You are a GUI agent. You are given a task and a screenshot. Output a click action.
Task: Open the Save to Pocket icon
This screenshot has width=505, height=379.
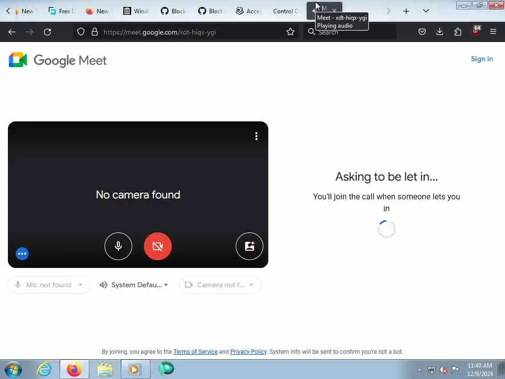pyautogui.click(x=422, y=32)
